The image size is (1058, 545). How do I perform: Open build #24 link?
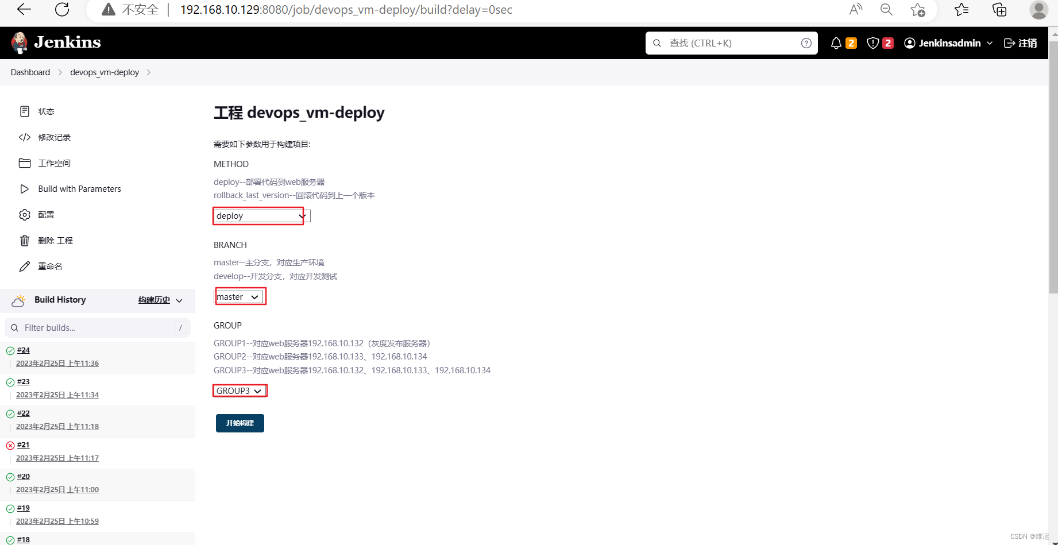(x=24, y=350)
